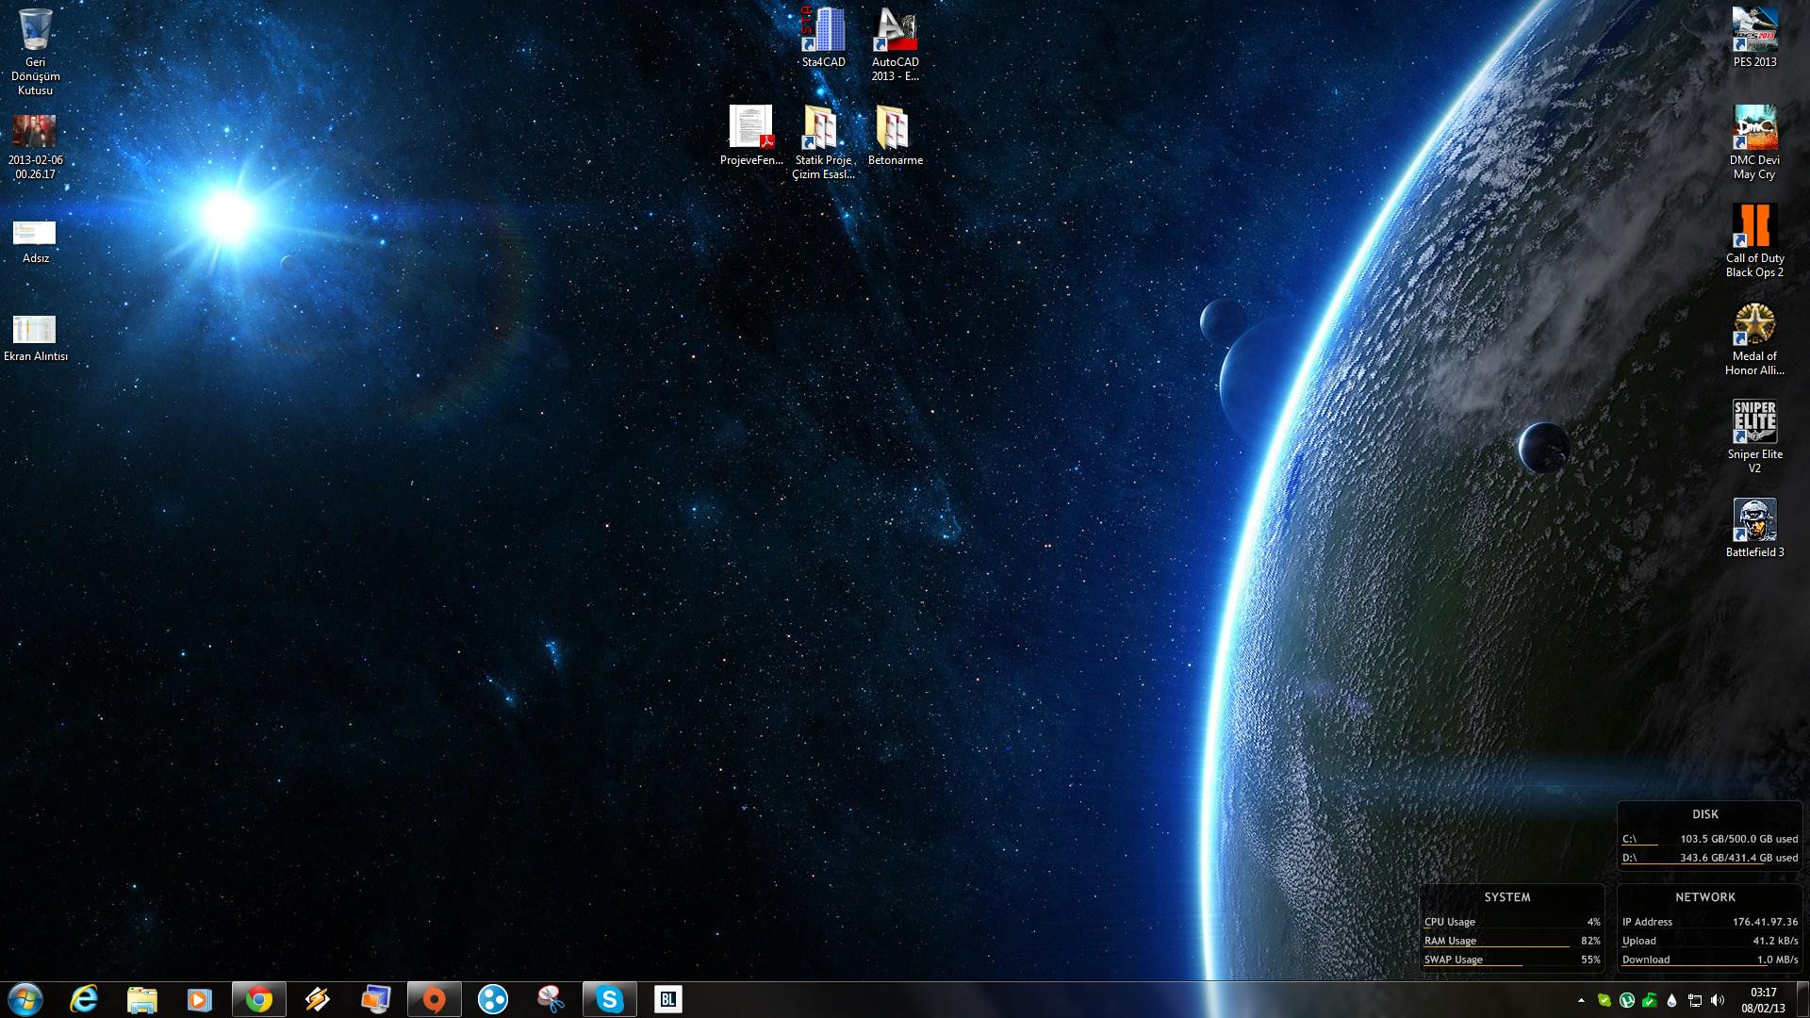Screen dimensions: 1810x1018
Task: Open Windows Explorer from taskbar
Action: click(142, 999)
